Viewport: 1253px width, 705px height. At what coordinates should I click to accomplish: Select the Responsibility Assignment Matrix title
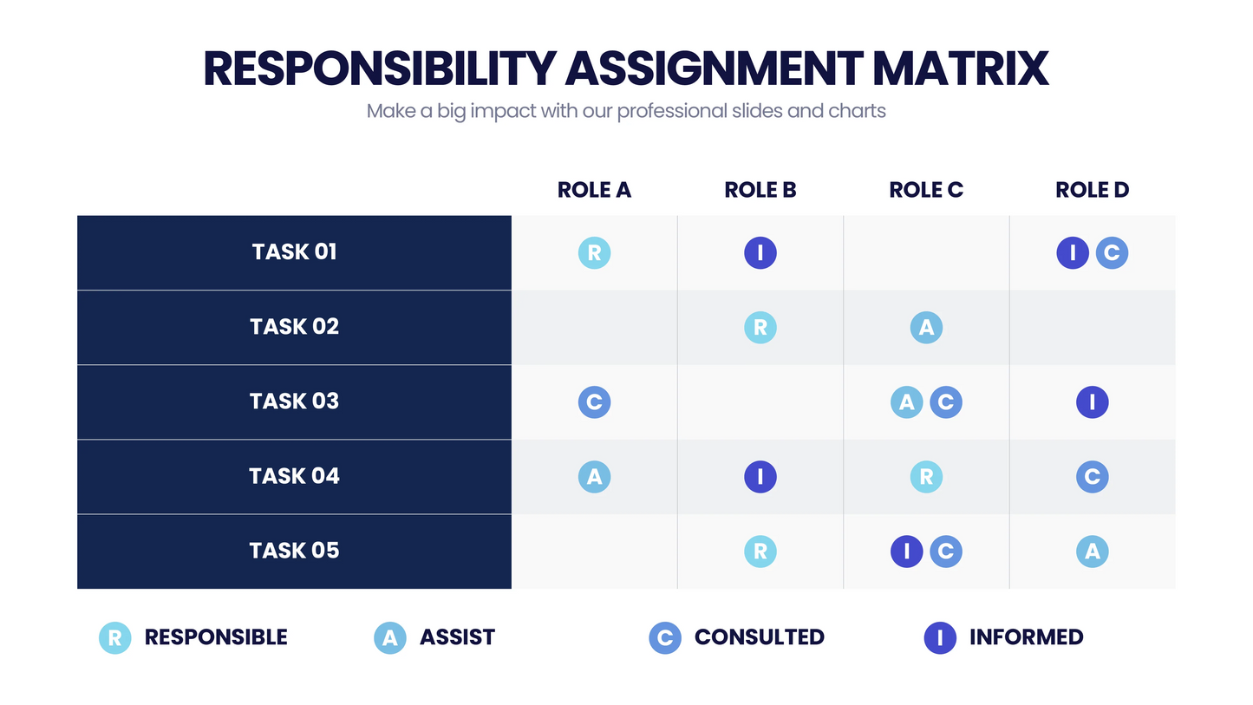tap(626, 69)
